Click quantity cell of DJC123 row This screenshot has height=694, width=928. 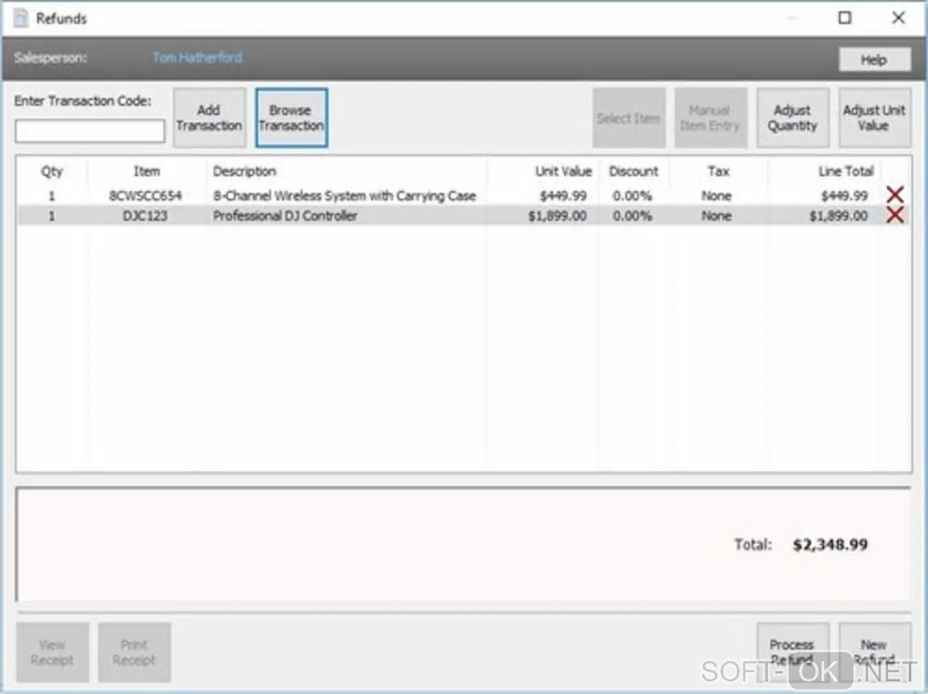tap(52, 216)
